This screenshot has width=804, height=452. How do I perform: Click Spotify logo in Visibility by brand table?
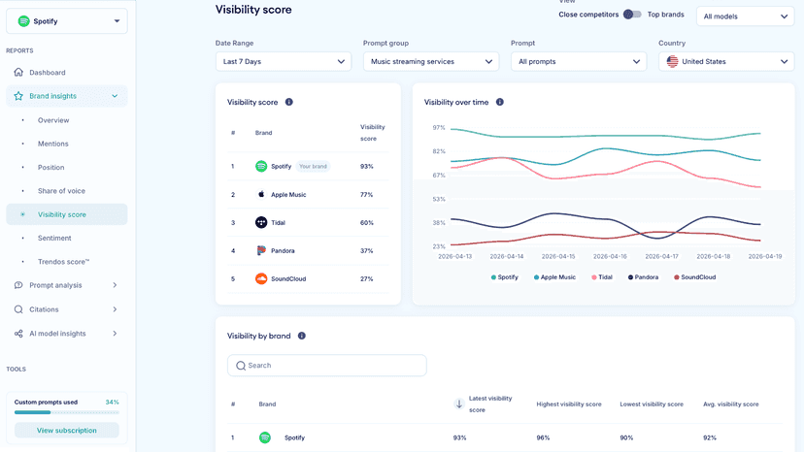(264, 437)
